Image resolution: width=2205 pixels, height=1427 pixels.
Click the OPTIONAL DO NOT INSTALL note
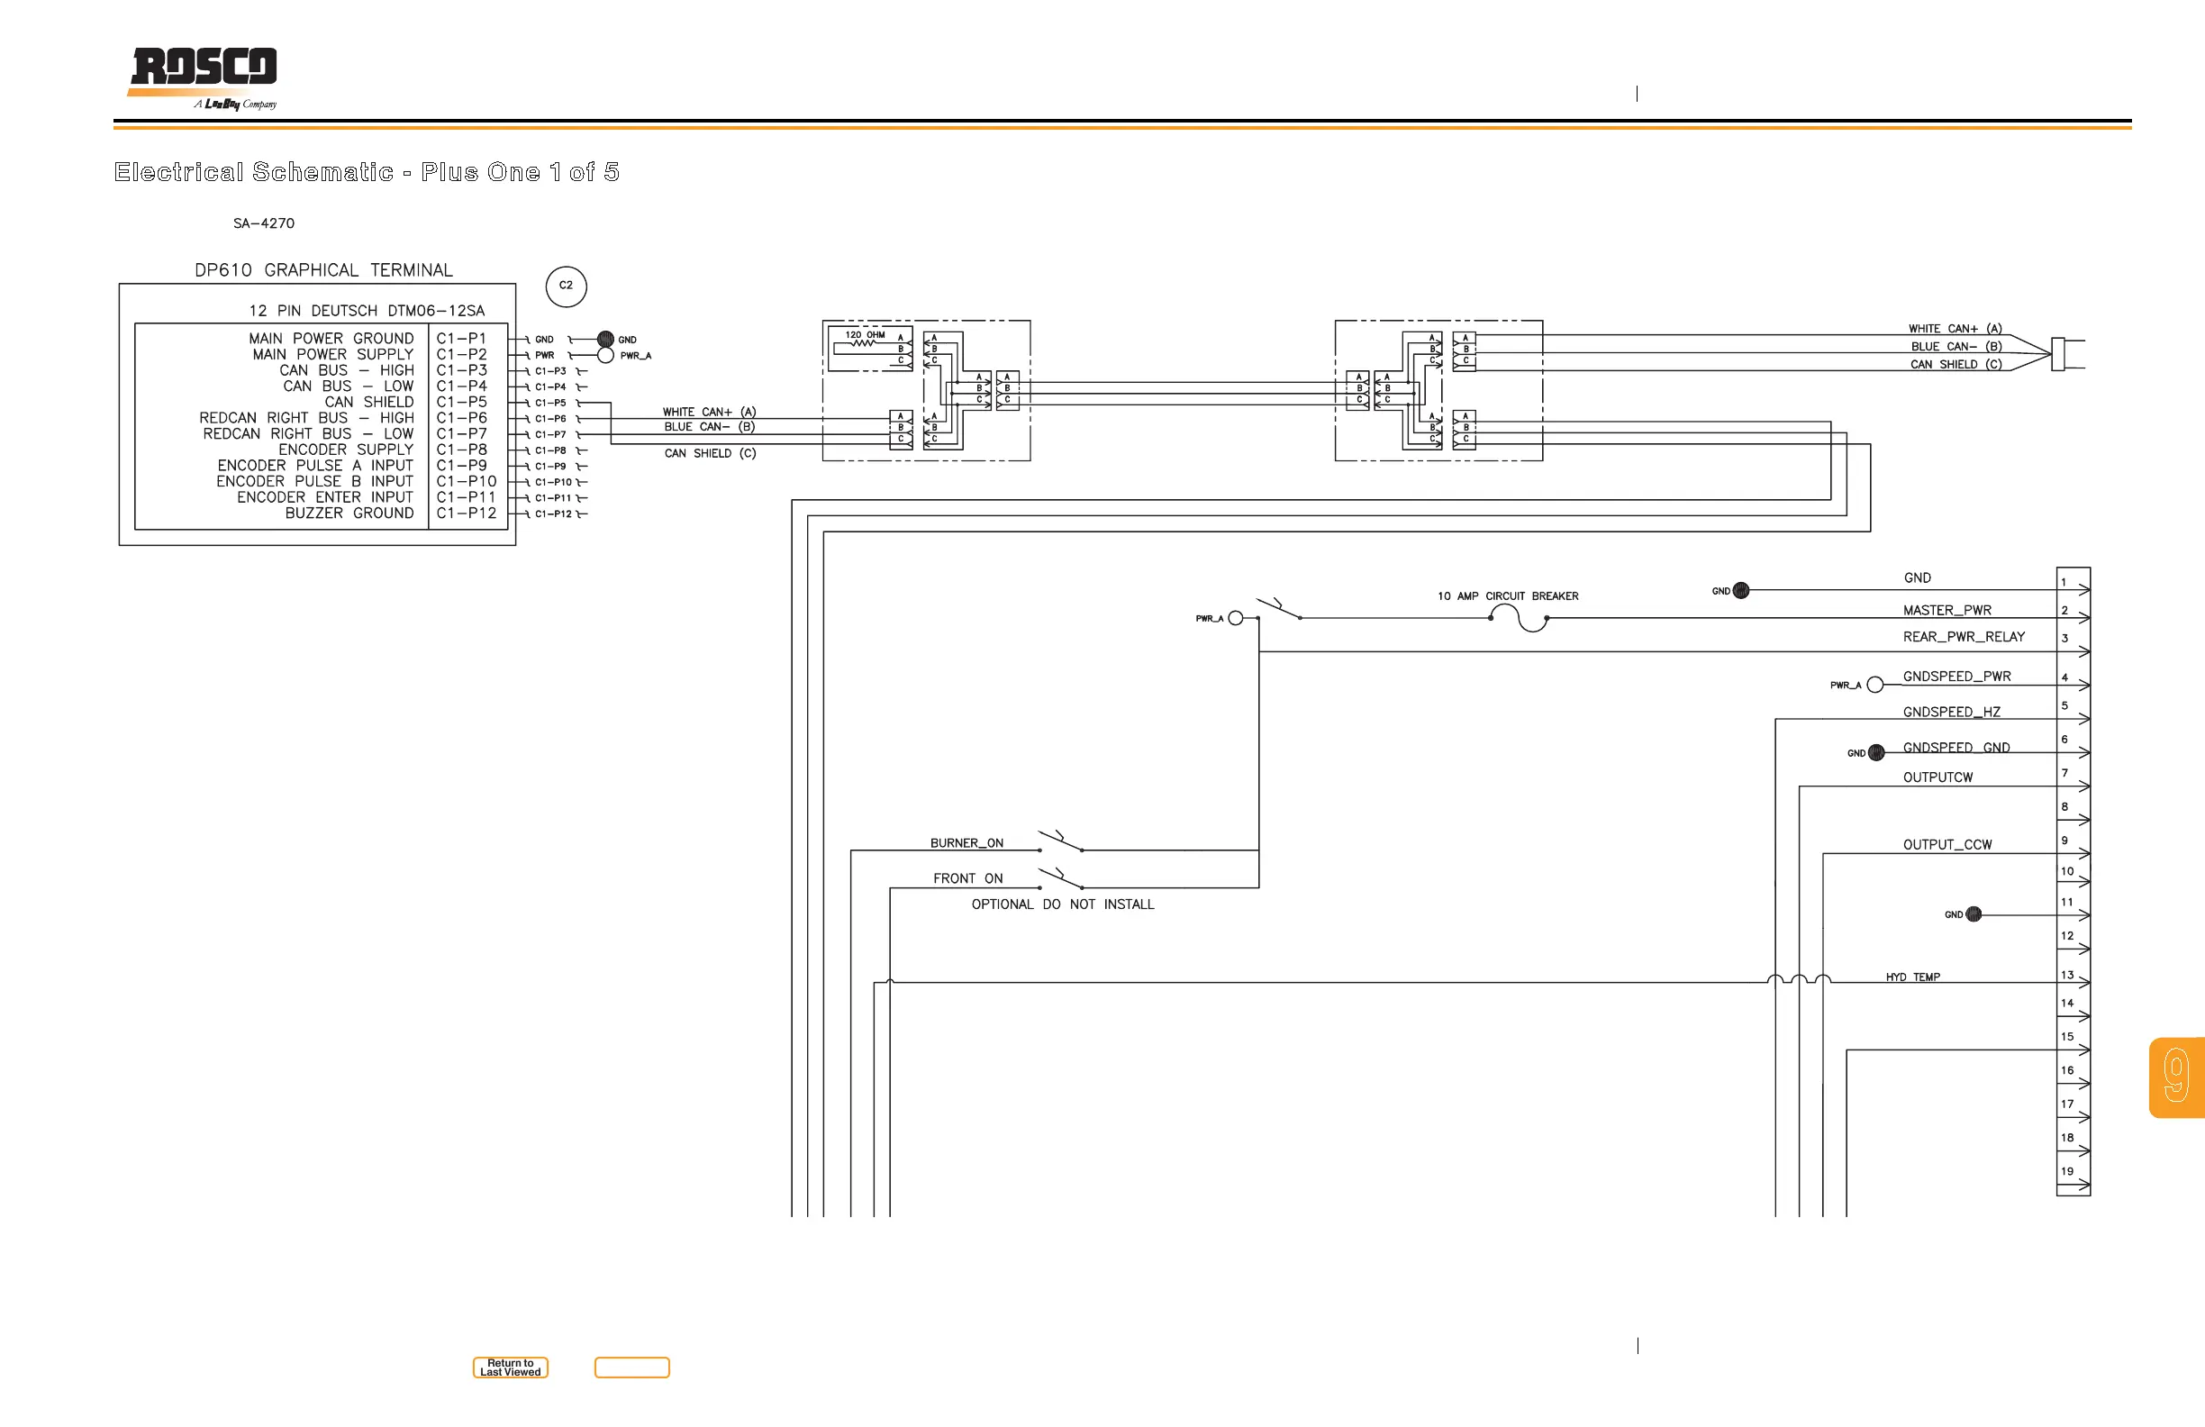tap(1063, 904)
